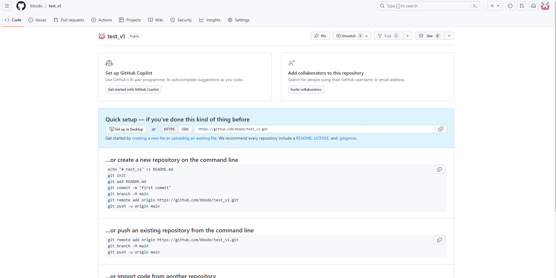Click Invite collaborators button
This screenshot has height=278, width=556.
click(x=306, y=90)
